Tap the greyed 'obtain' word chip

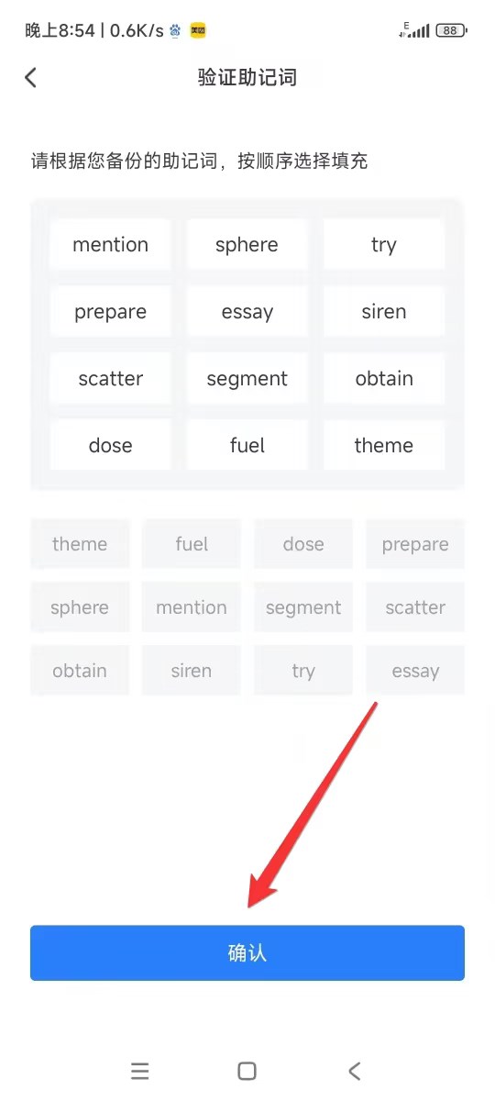(x=80, y=671)
